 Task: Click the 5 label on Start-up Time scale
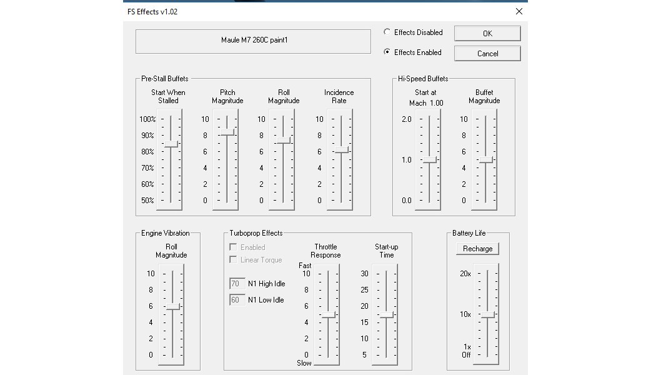pos(364,355)
